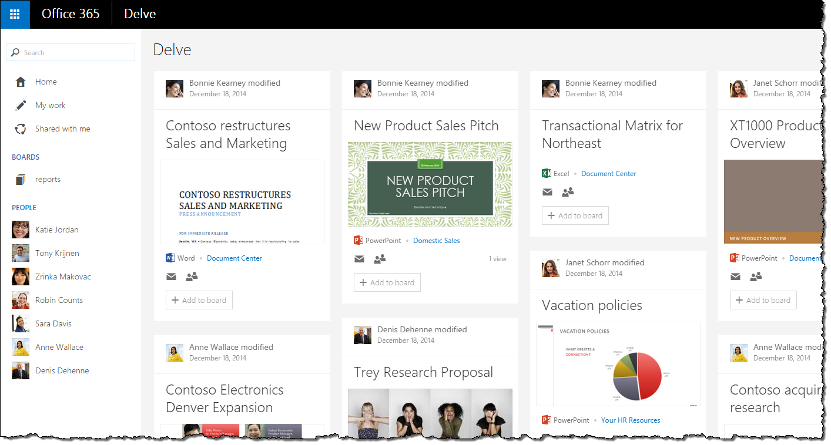Add Contoso restructures document to a board
831x445 pixels.
click(199, 300)
